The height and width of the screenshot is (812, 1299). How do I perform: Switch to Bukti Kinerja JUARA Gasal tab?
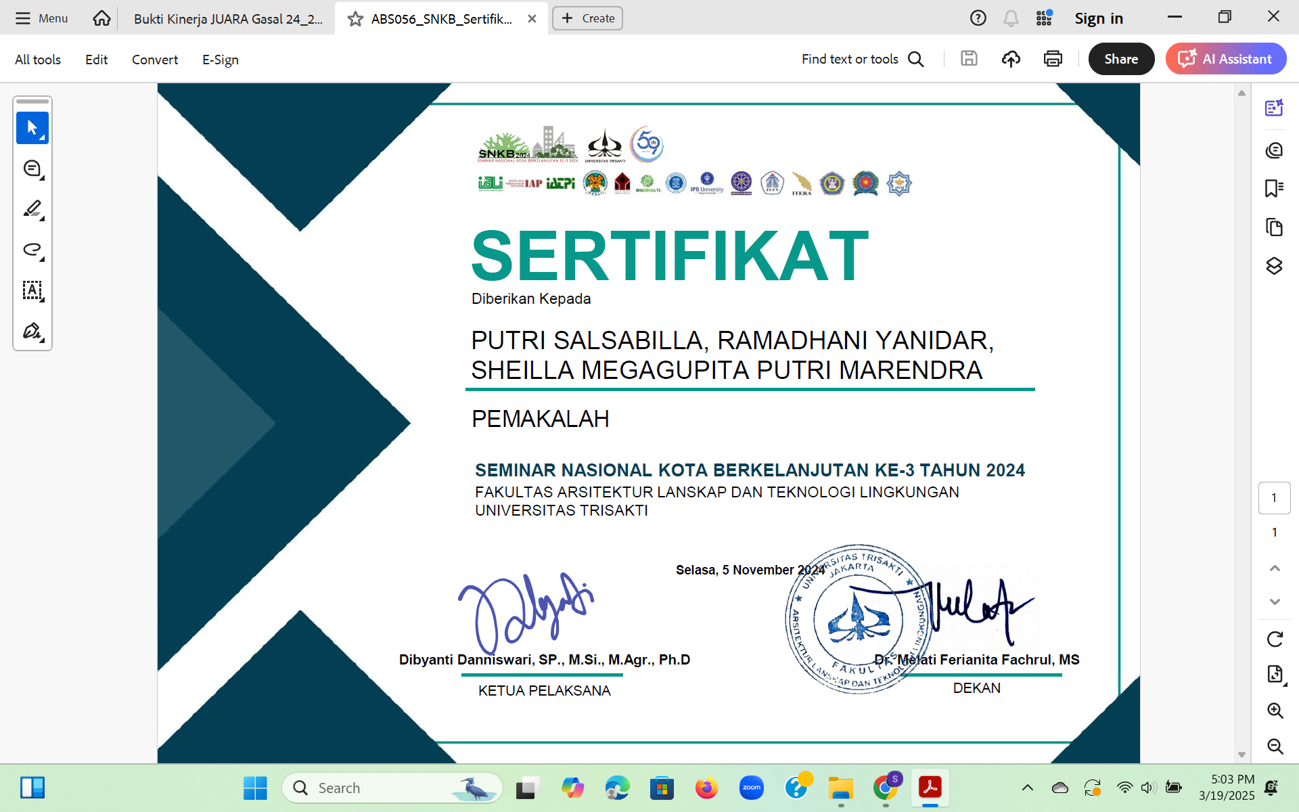[x=228, y=19]
